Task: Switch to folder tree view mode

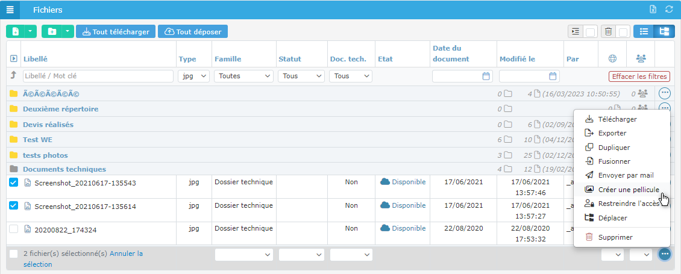Action: pyautogui.click(x=665, y=31)
